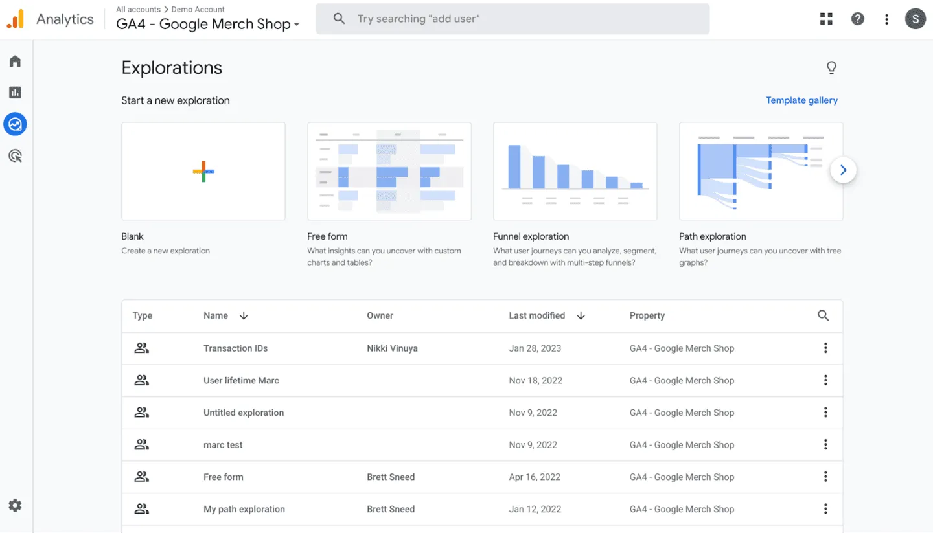
Task: Open the top-right vertical dots menu
Action: click(x=886, y=19)
